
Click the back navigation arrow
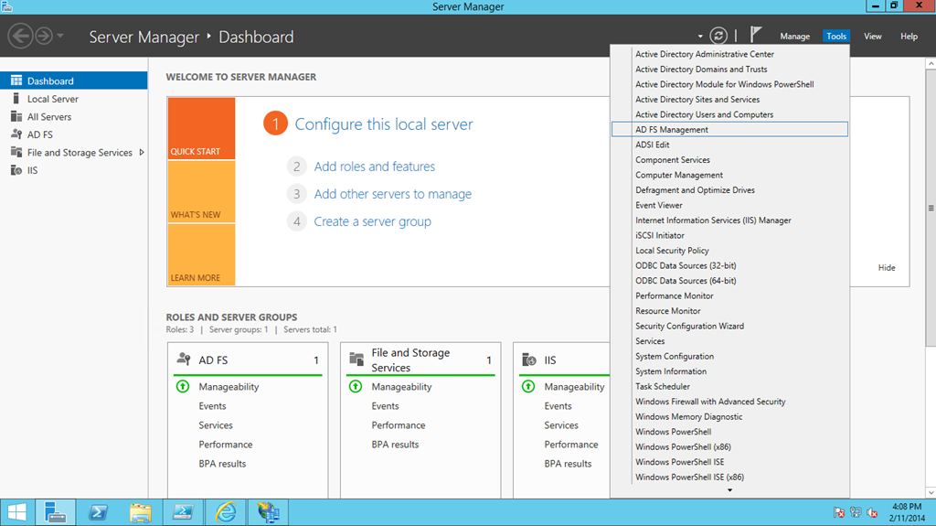click(x=20, y=36)
